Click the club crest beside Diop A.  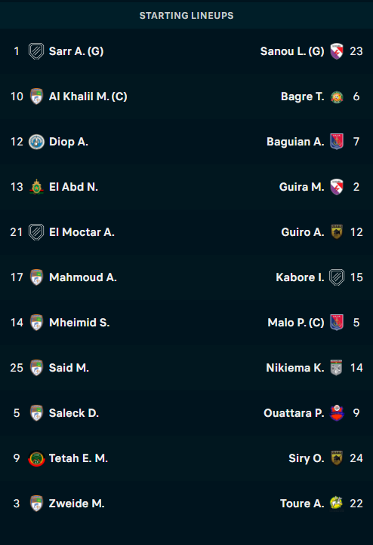(x=36, y=142)
